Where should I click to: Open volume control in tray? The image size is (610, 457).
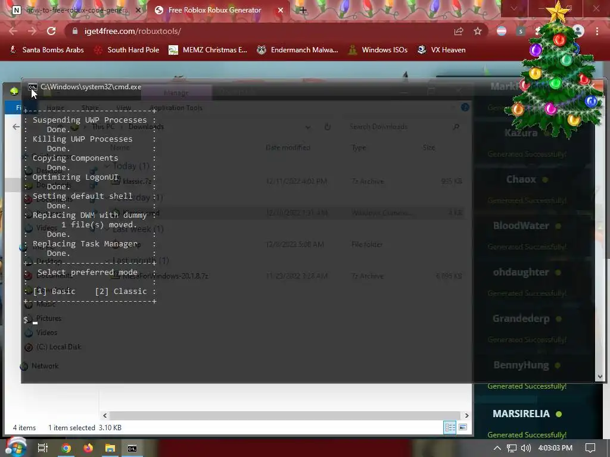(x=525, y=448)
